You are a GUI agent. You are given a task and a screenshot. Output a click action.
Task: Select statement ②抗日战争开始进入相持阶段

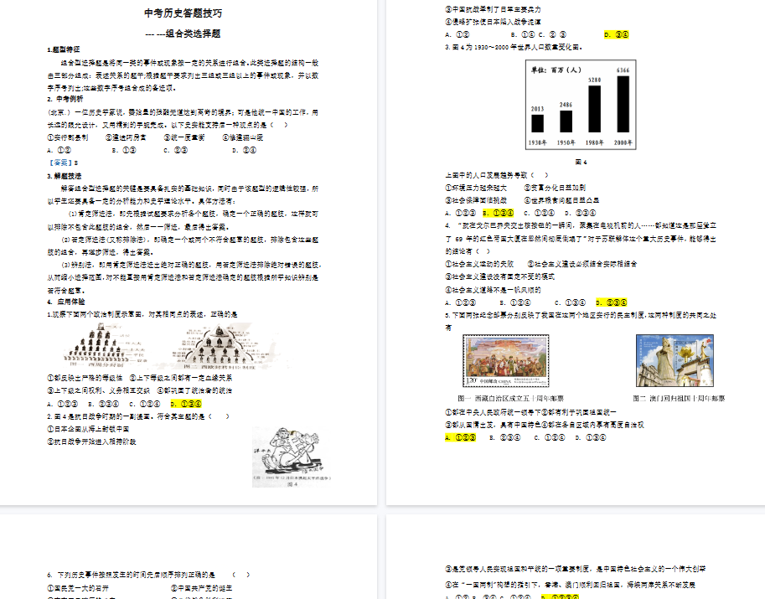coord(91,442)
